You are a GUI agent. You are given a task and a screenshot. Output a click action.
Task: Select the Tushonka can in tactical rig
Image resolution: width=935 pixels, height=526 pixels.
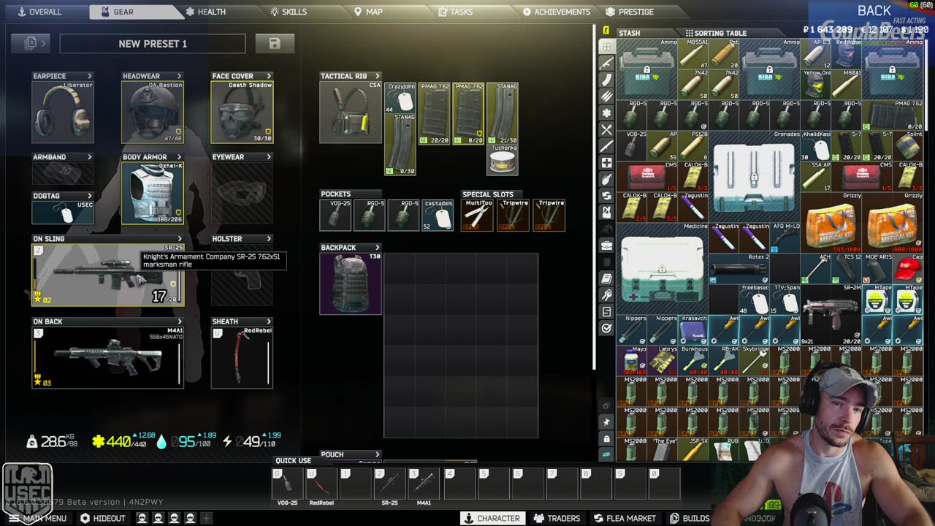click(x=503, y=160)
